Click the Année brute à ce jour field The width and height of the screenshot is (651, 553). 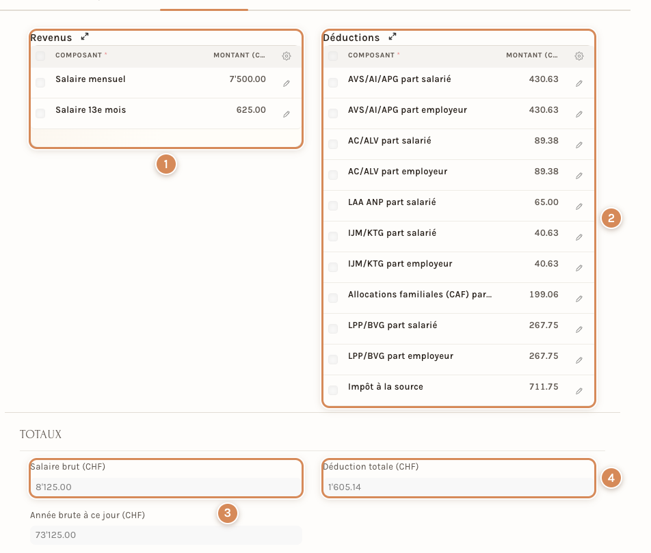click(166, 535)
